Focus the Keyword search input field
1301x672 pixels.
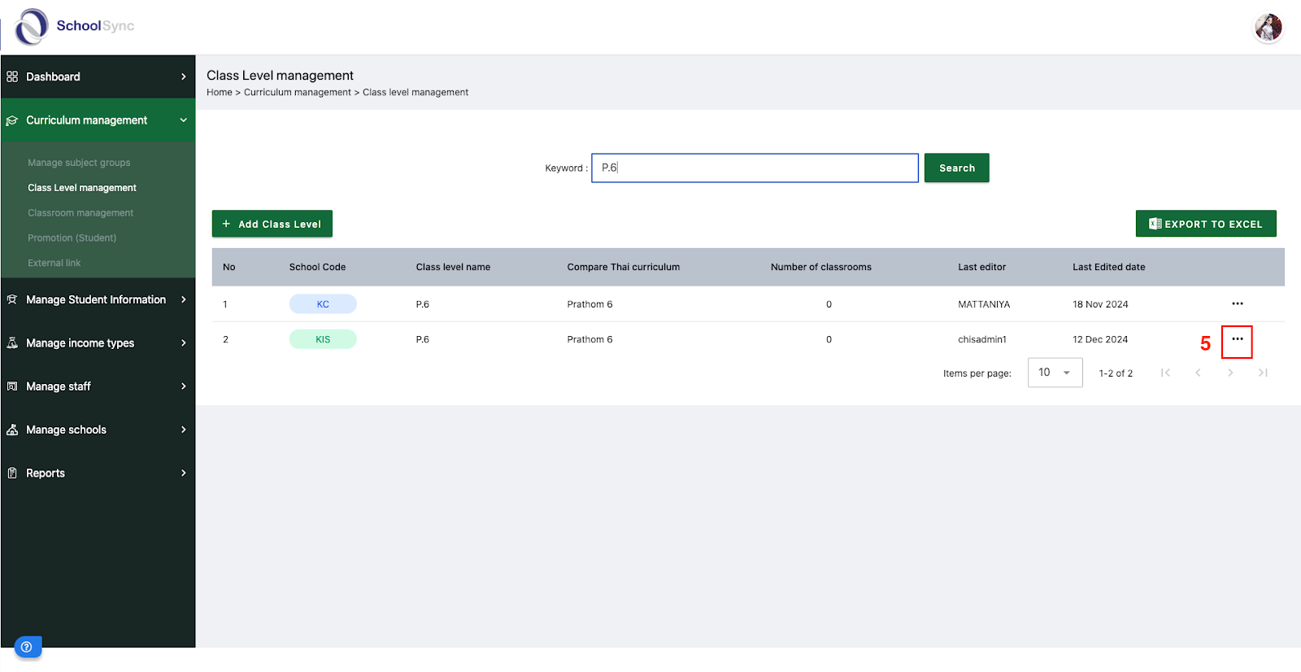click(755, 168)
